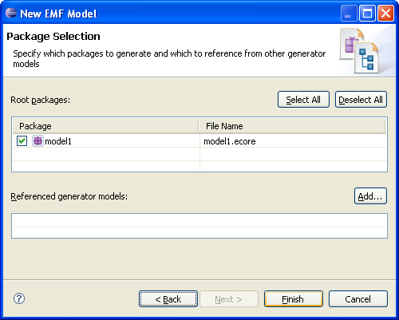This screenshot has height=320, width=399.
Task: Minimize the New EMF Model dialog
Action: 349,13
